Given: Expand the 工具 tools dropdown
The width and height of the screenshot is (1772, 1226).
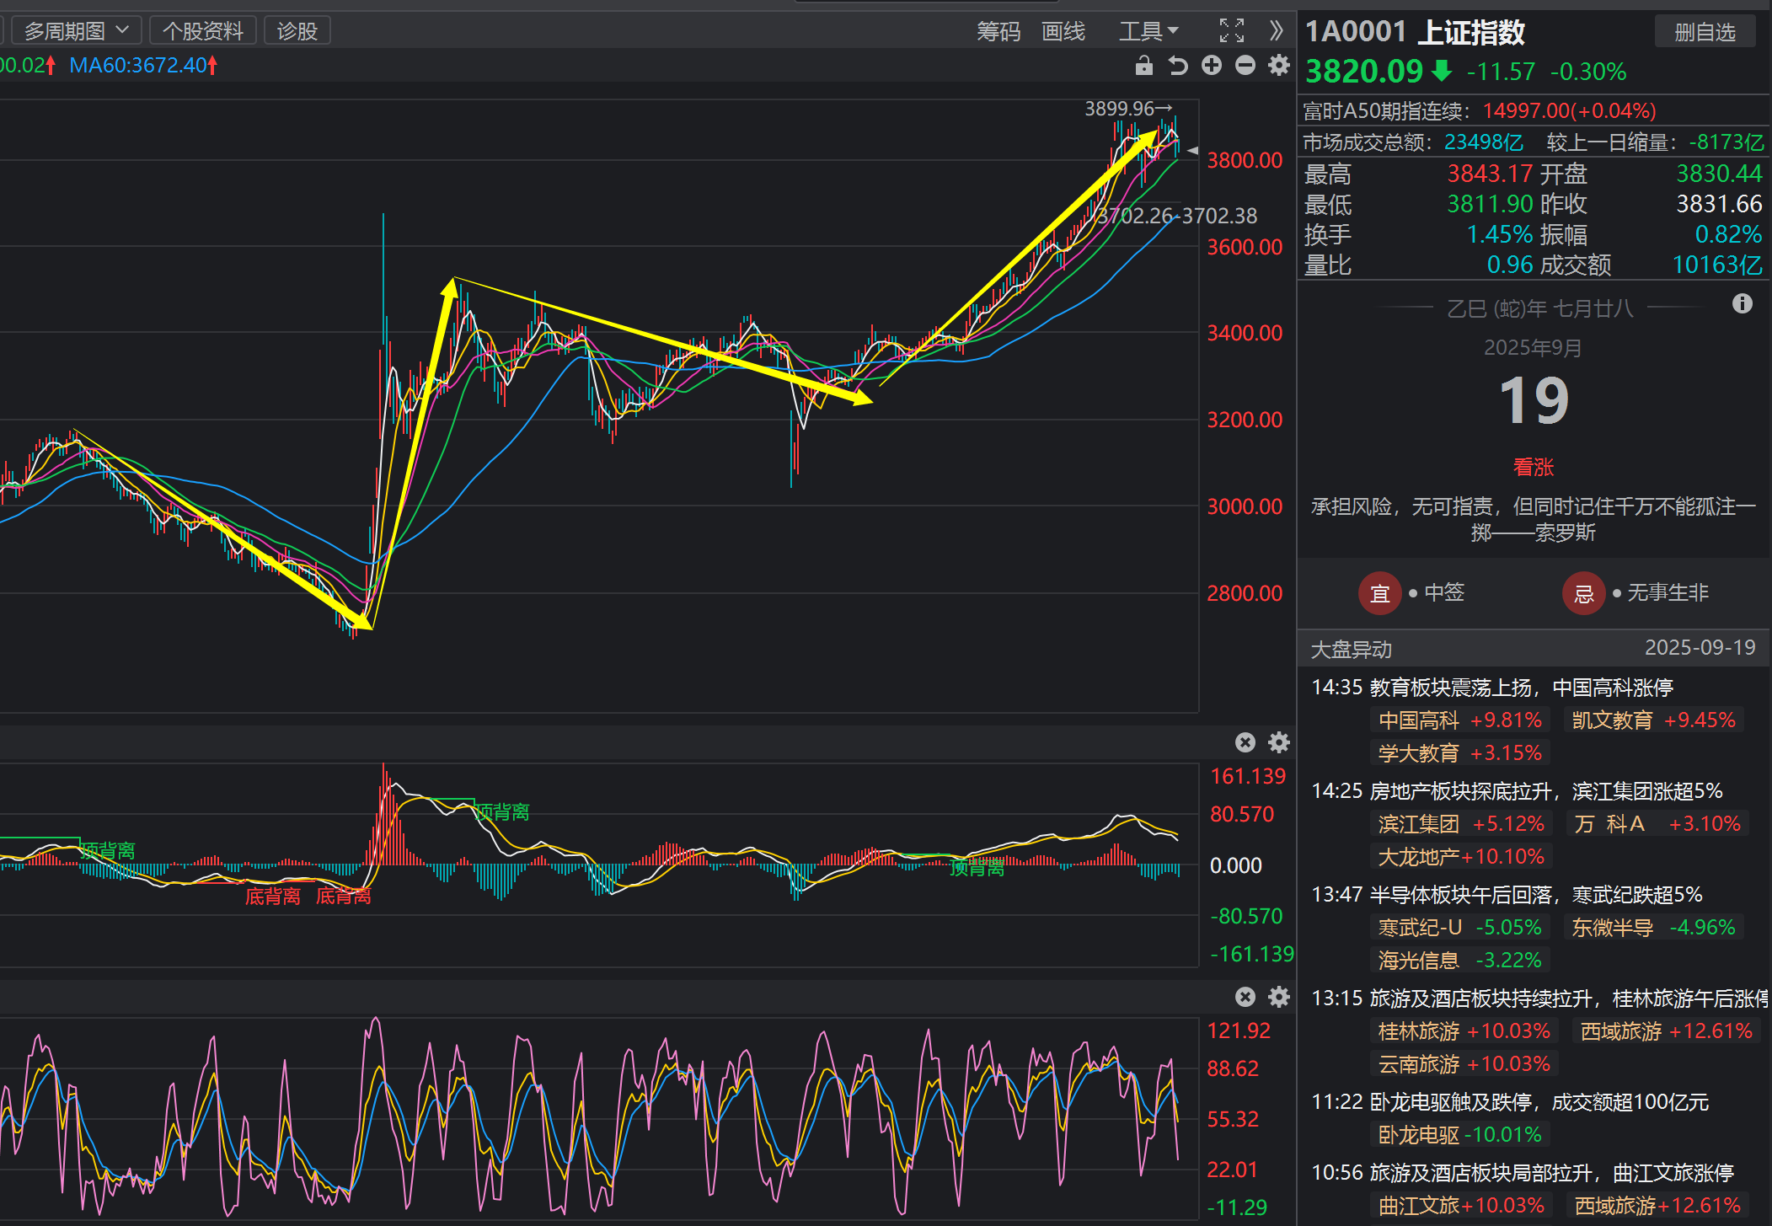Looking at the screenshot, I should click(x=1148, y=31).
